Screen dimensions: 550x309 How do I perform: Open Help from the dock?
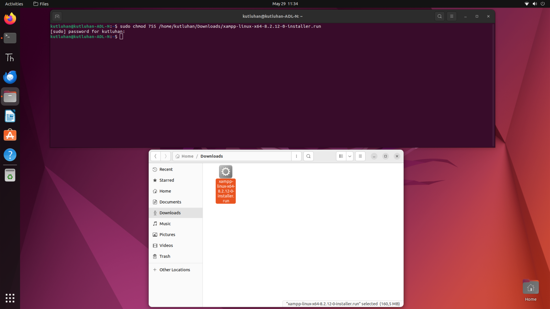coord(10,155)
